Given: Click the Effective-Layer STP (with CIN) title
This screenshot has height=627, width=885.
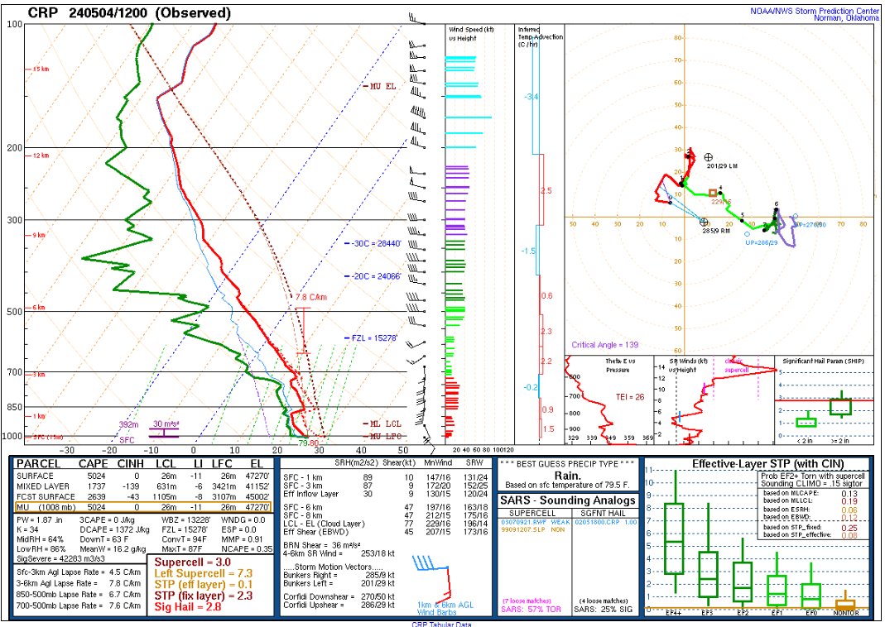Looking at the screenshot, I should pos(756,464).
